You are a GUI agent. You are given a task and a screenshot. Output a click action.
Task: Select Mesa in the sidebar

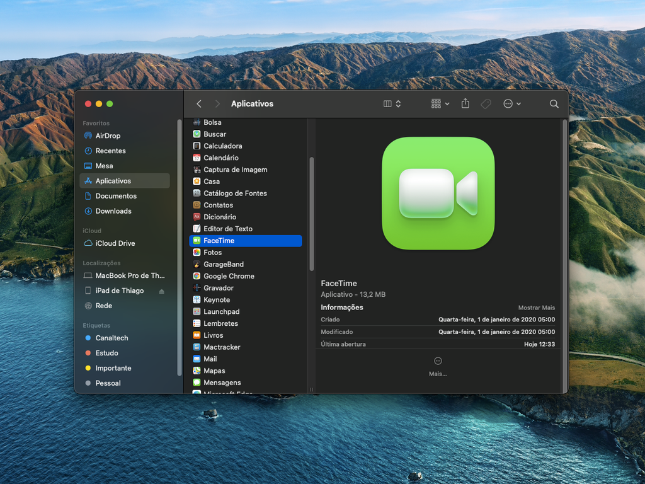(124, 166)
